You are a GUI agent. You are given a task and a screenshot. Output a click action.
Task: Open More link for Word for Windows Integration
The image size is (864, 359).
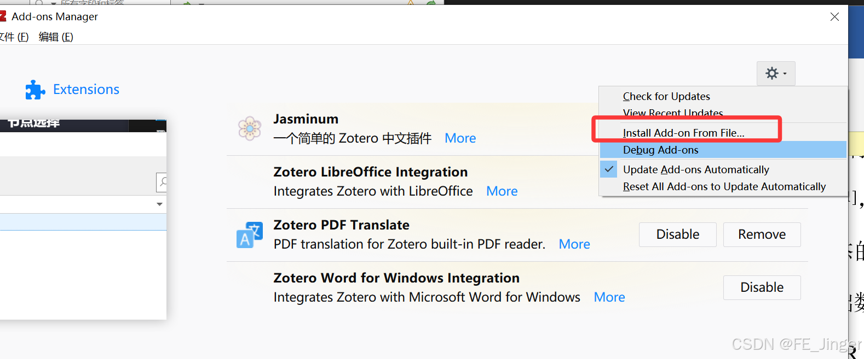click(x=609, y=297)
